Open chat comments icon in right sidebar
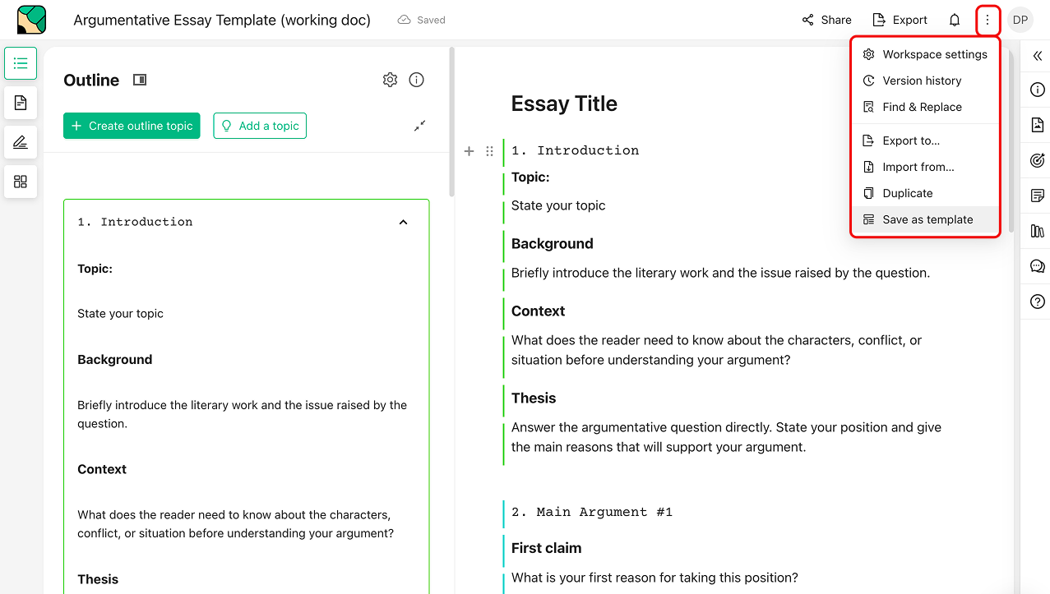1050x594 pixels. click(x=1038, y=266)
